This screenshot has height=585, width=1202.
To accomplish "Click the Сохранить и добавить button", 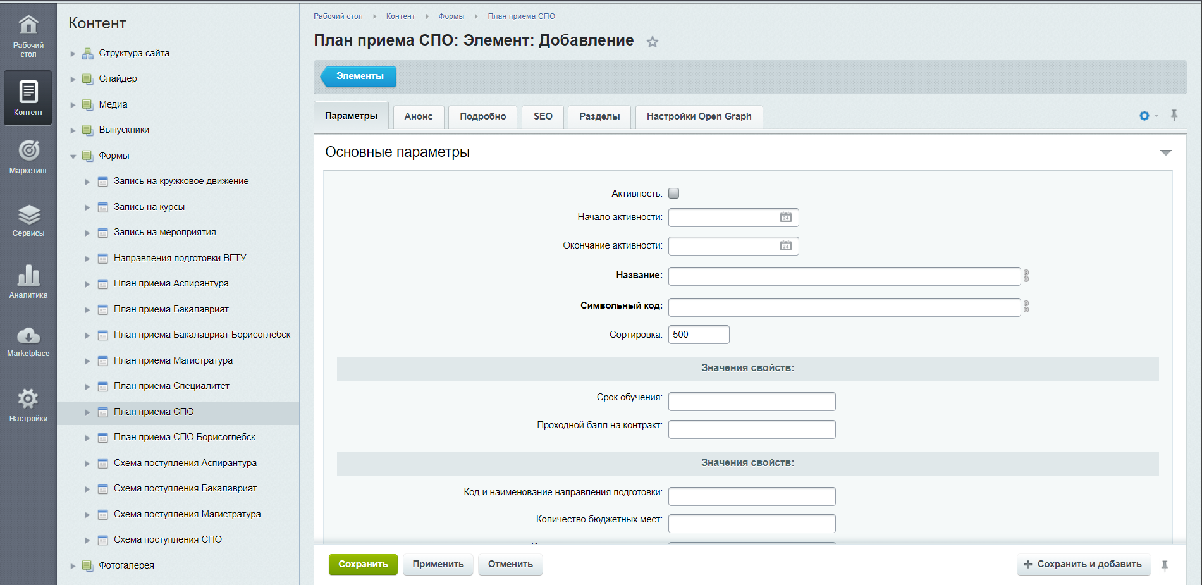I will (1082, 564).
